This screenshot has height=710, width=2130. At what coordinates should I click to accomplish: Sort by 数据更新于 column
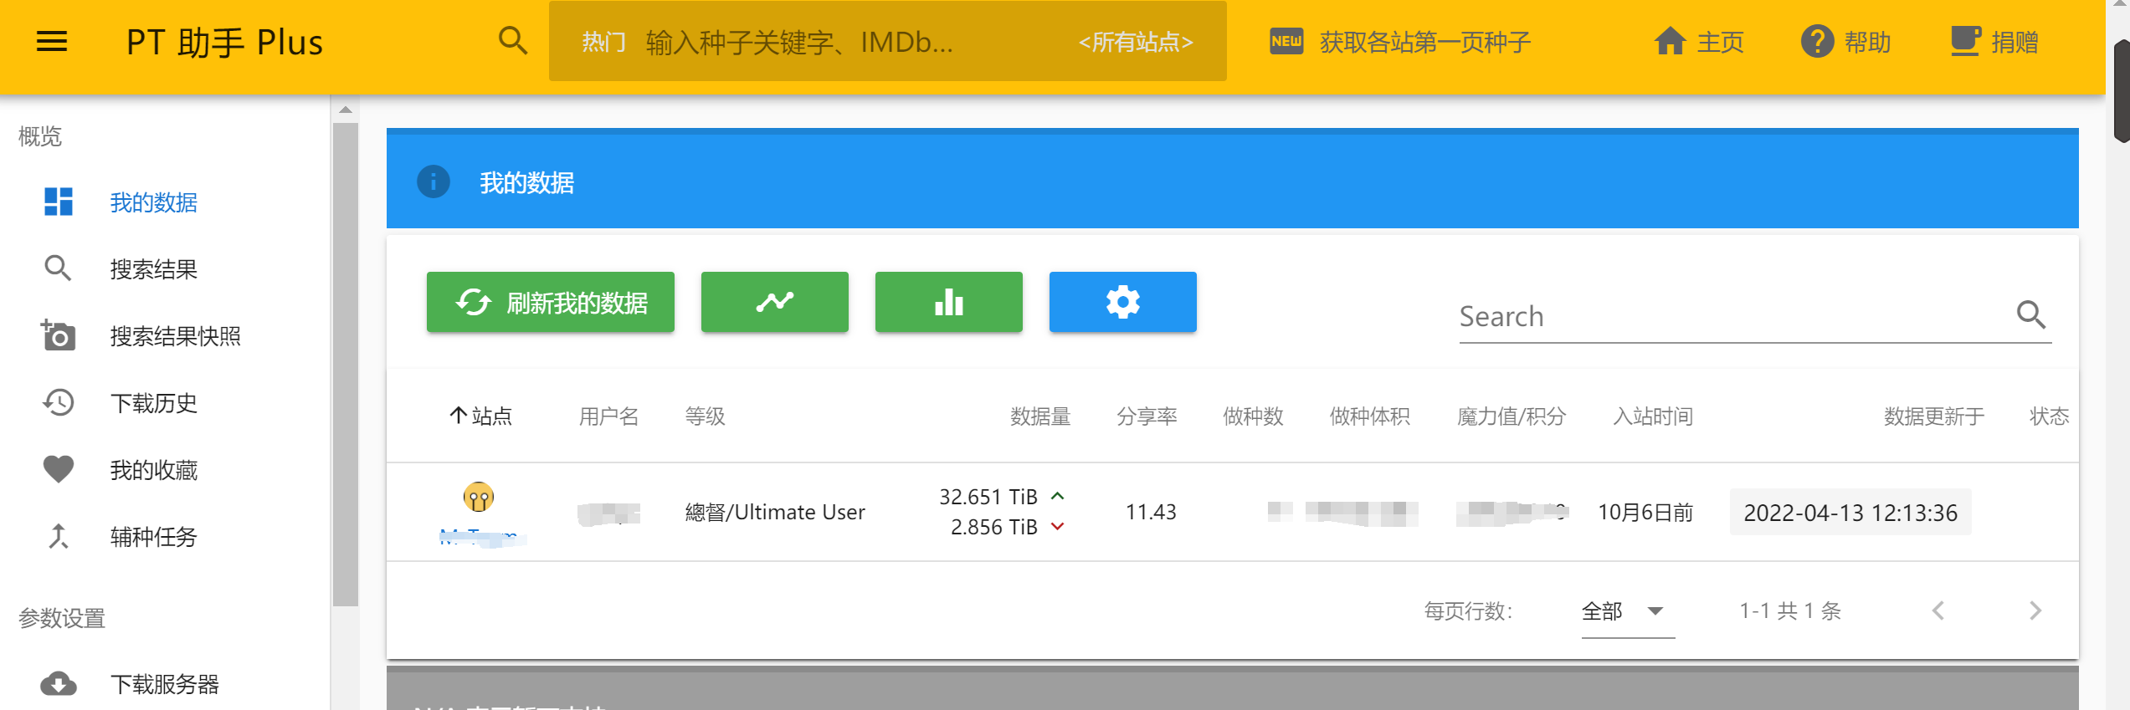click(1934, 416)
